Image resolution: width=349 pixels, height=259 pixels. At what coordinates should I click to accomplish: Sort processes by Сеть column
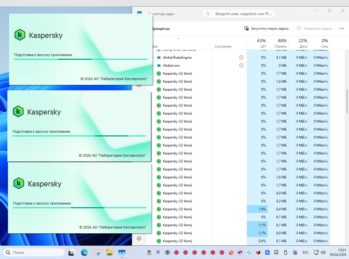click(319, 43)
